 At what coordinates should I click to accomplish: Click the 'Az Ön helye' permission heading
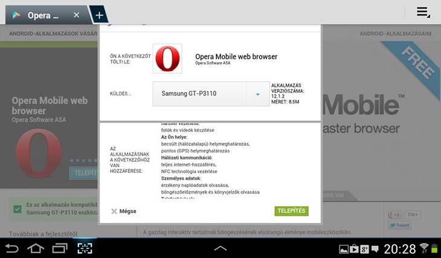pos(174,137)
